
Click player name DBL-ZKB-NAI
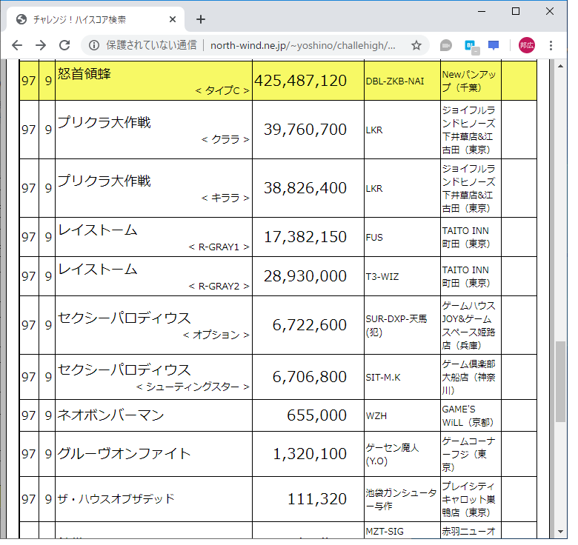[395, 81]
